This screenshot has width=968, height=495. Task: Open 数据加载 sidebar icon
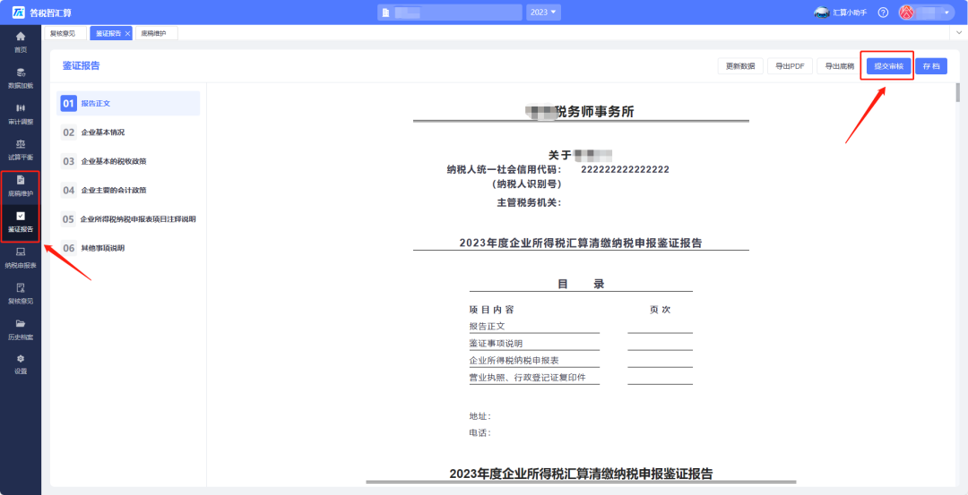(21, 73)
